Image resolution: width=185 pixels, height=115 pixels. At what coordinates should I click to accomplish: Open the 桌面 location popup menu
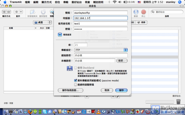point(42,22)
